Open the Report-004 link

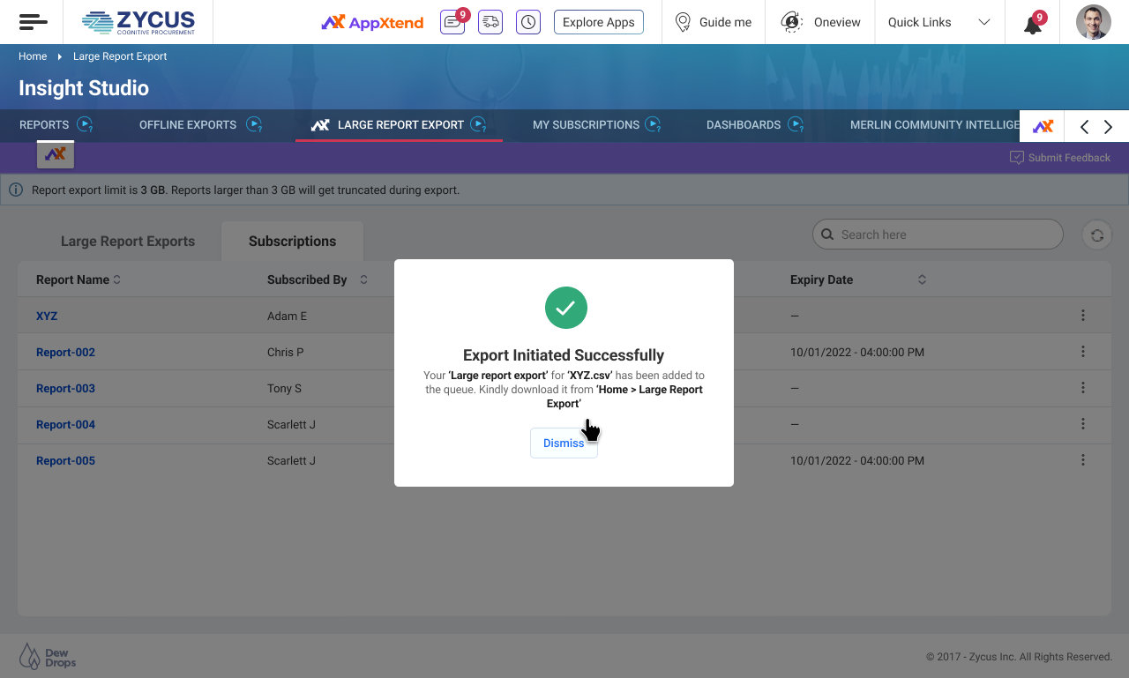[65, 425]
